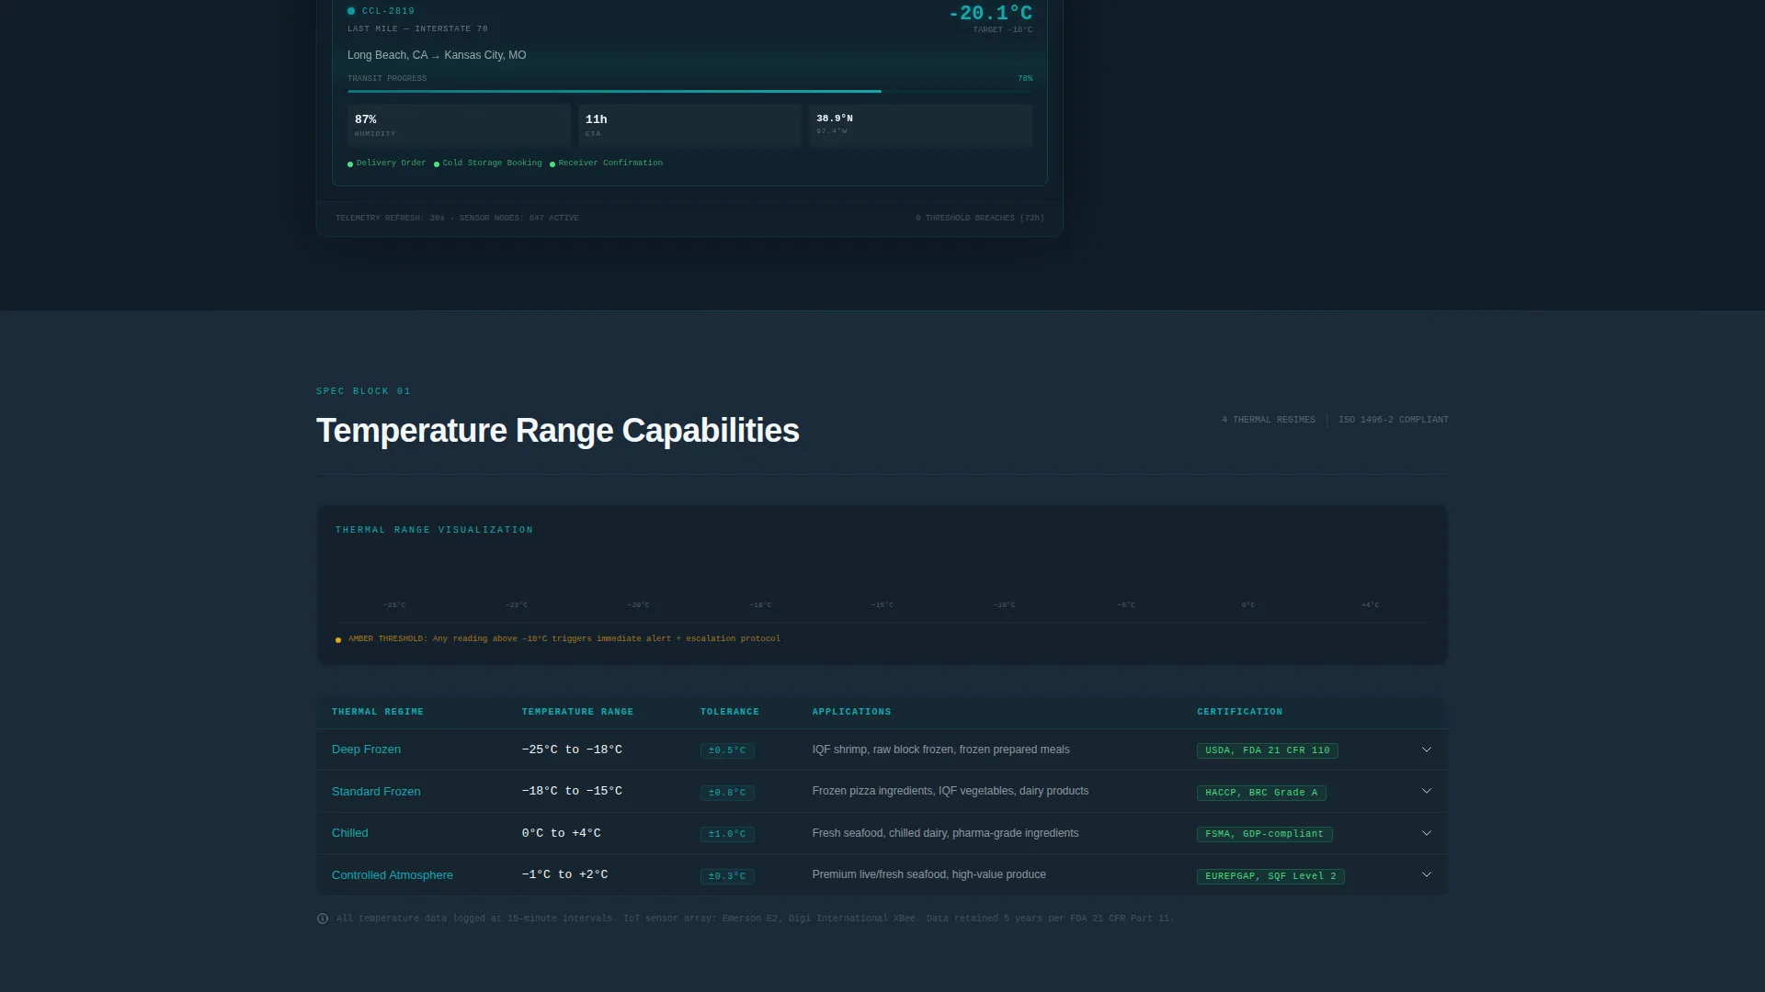Click the Target -18°C label
The height and width of the screenshot is (992, 1765).
(1003, 30)
